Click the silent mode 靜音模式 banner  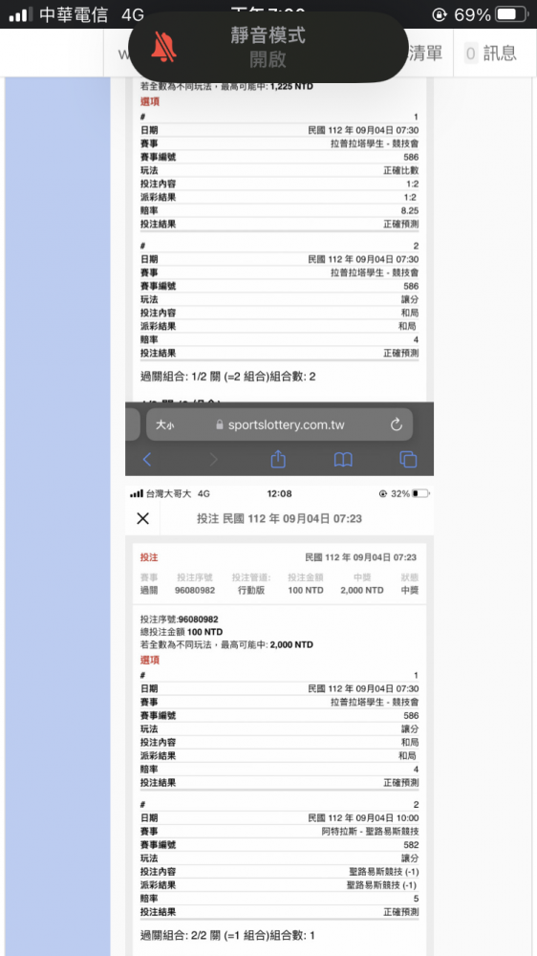[268, 47]
